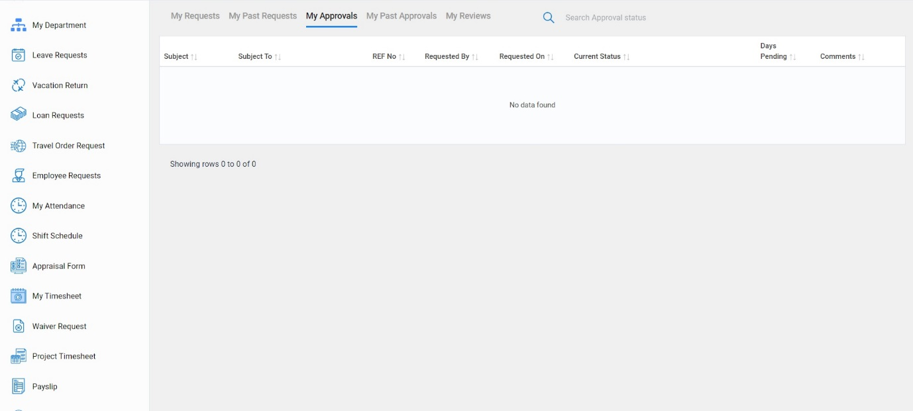Open the My Requests tab
Viewport: 913px width, 411px height.
pyautogui.click(x=195, y=15)
